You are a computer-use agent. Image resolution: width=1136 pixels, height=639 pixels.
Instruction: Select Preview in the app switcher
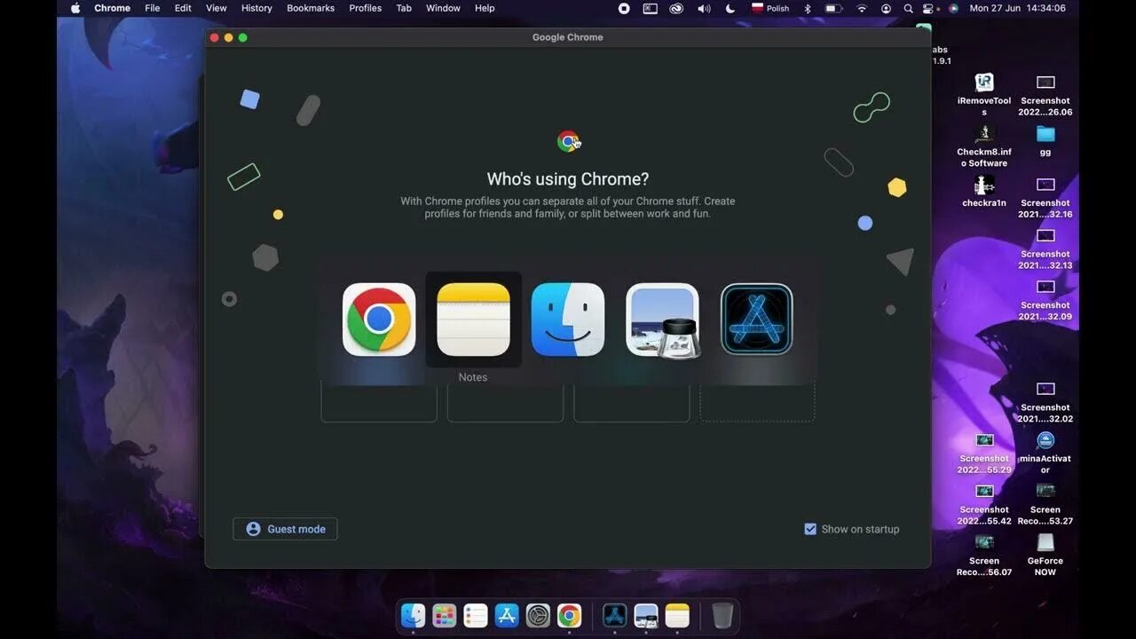click(663, 319)
